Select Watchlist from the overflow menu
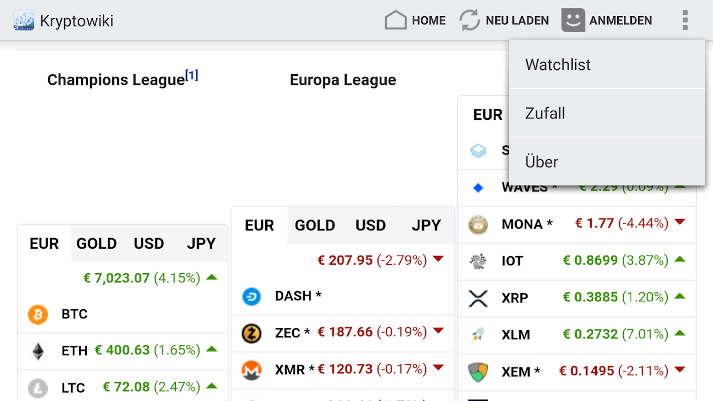The image size is (713, 401). click(x=558, y=65)
